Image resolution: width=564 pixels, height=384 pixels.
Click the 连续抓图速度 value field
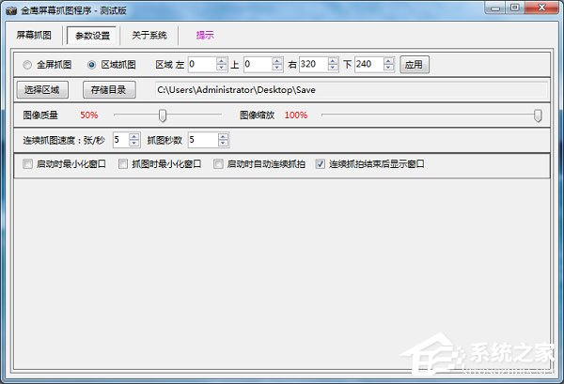[121, 140]
